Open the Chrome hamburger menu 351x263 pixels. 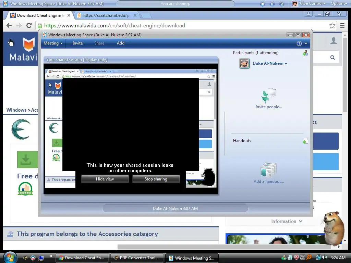tap(342, 25)
